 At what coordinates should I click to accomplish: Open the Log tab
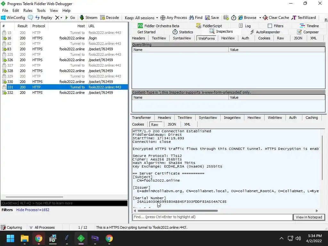245,26
